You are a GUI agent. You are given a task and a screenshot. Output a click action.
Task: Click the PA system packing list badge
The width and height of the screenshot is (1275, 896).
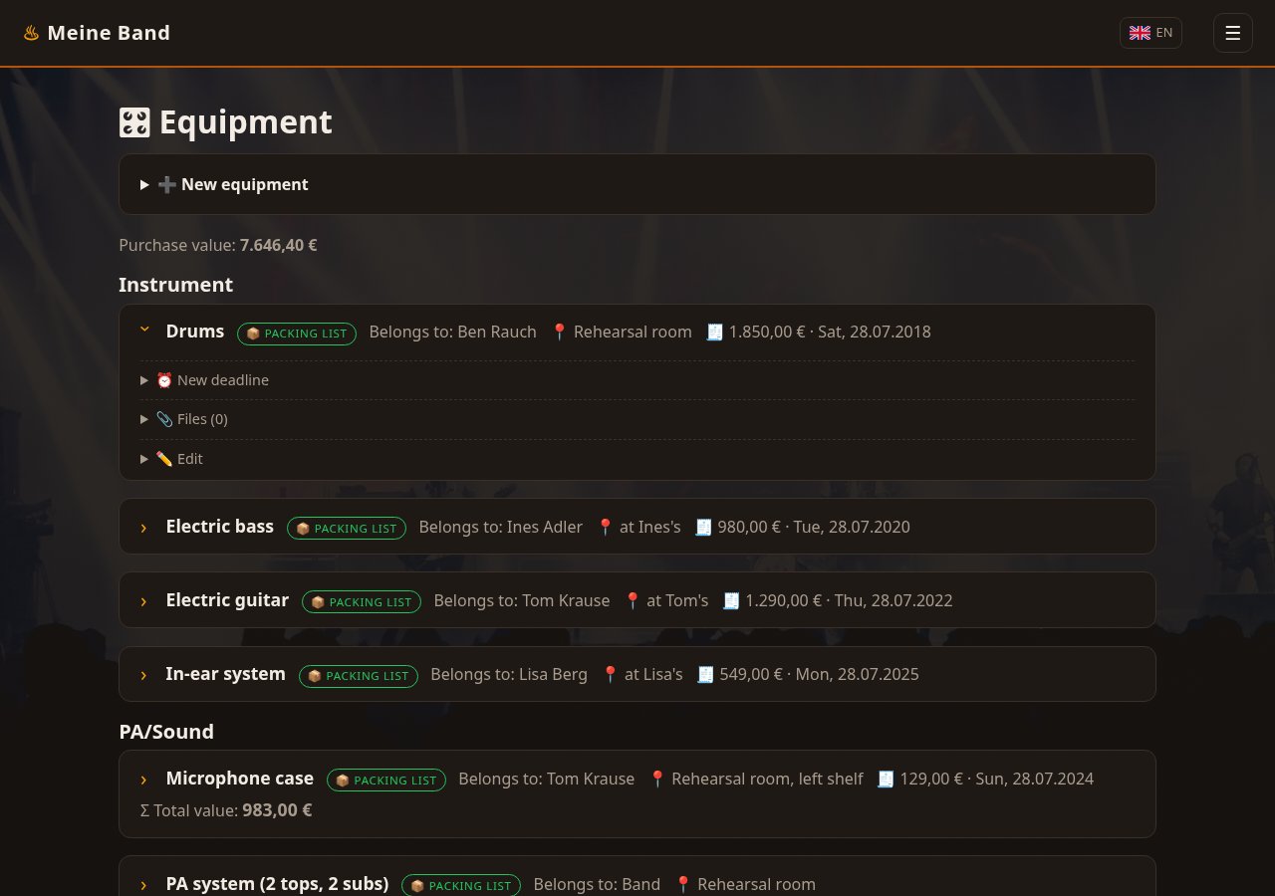(x=461, y=885)
